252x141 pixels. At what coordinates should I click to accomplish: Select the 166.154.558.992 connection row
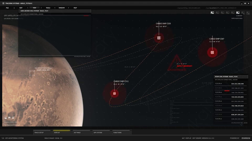[231, 92]
